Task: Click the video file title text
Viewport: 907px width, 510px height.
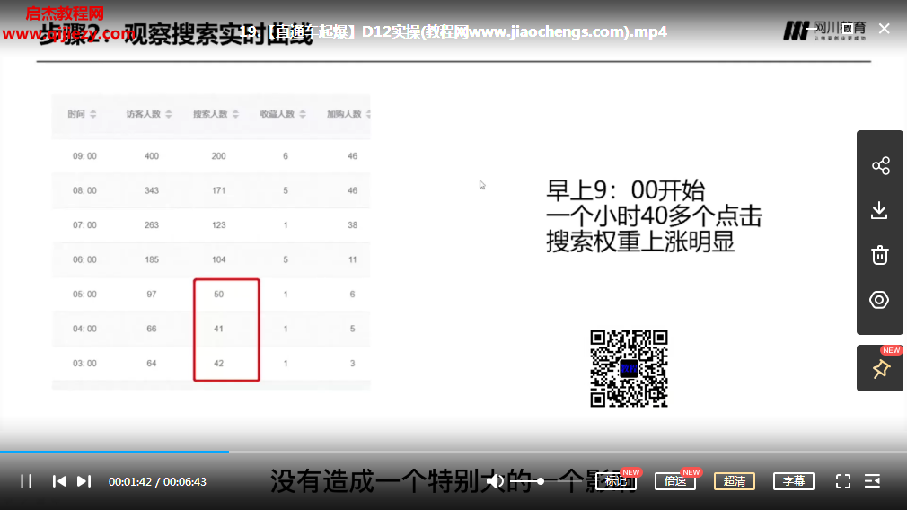Action: [453, 31]
